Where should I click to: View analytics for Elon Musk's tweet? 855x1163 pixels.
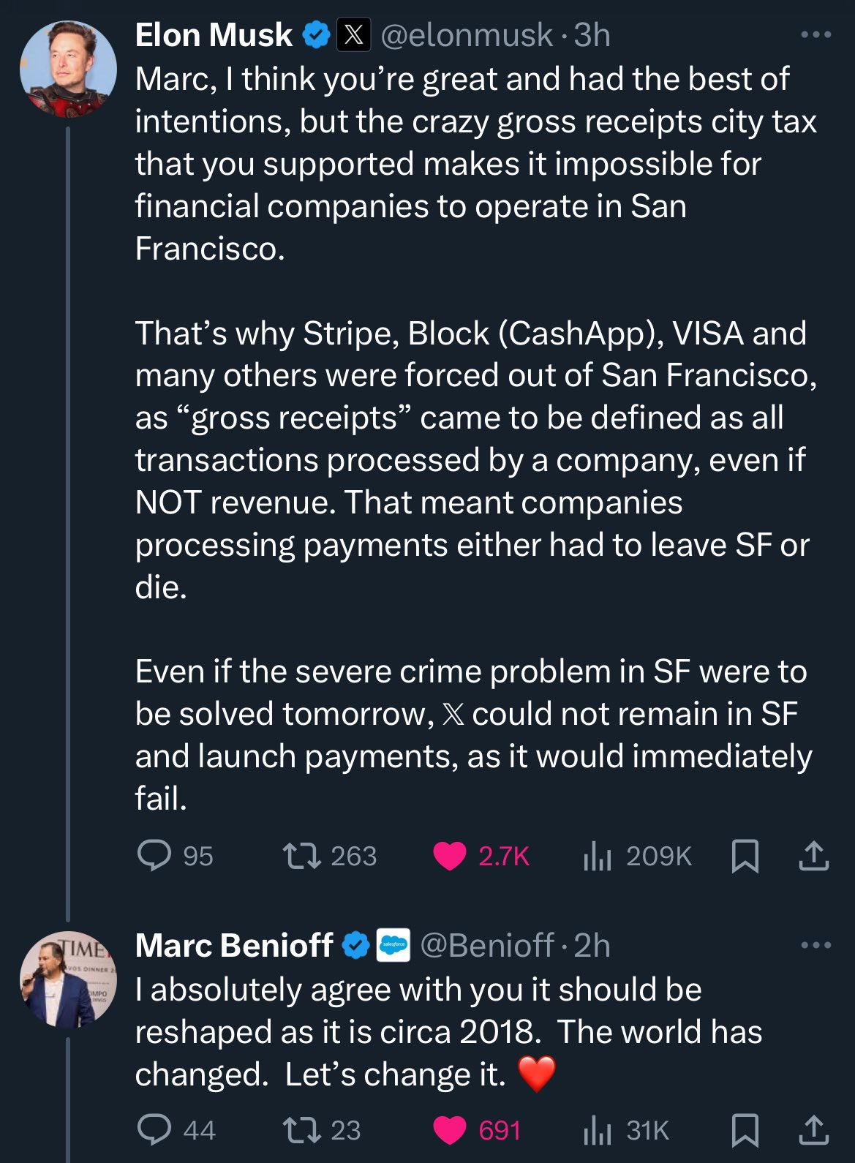[598, 856]
